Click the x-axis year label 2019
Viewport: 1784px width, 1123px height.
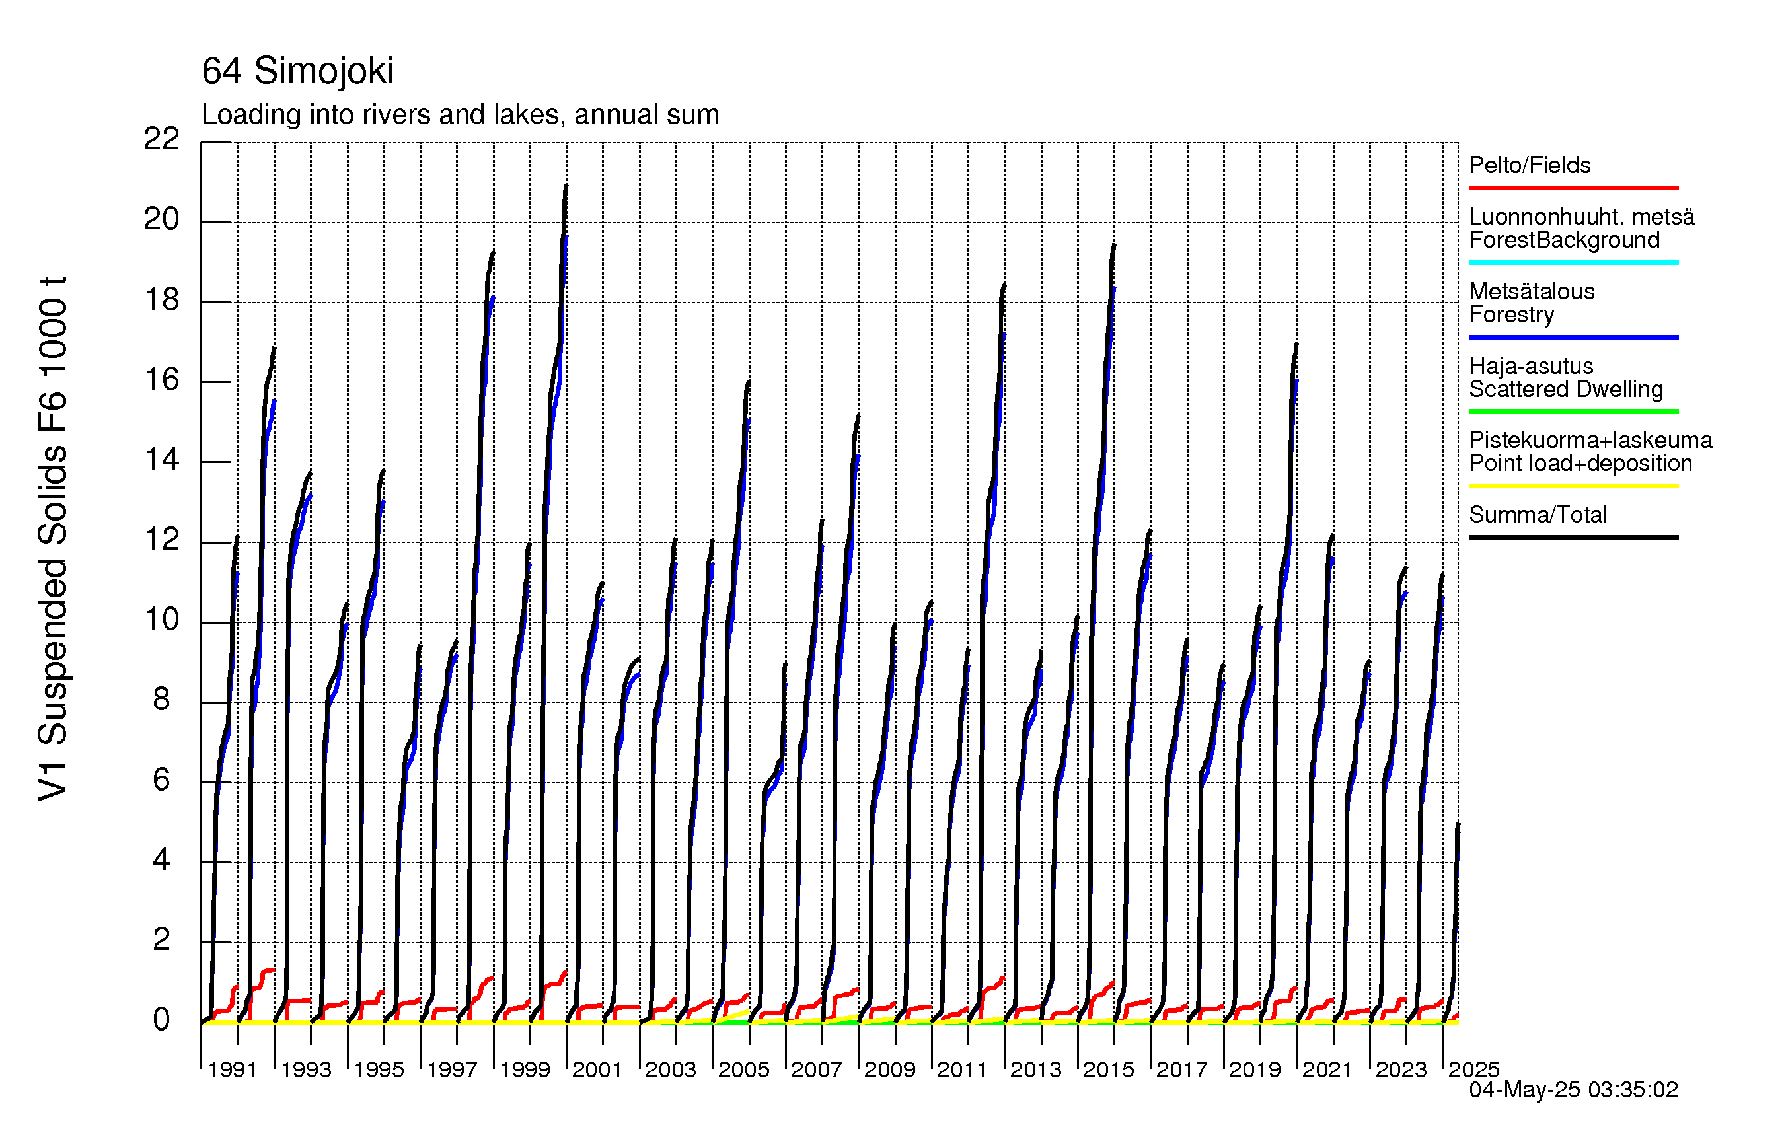point(1255,1069)
